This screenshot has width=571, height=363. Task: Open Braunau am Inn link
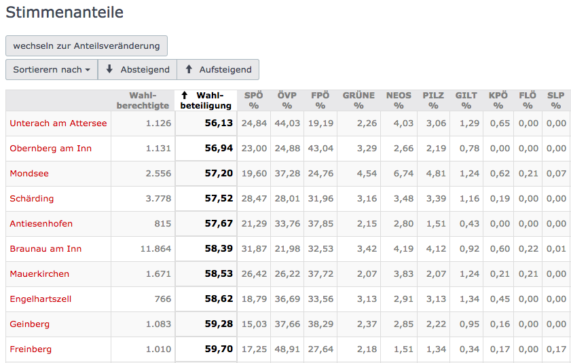tap(45, 249)
